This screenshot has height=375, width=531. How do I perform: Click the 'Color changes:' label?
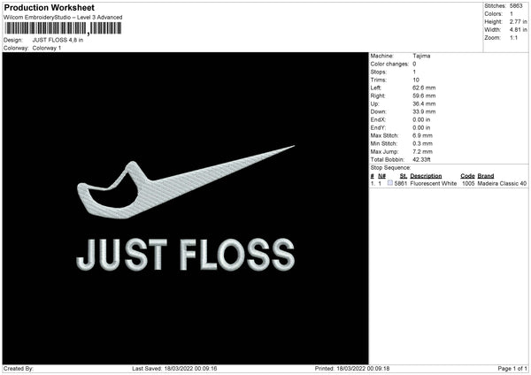click(389, 64)
